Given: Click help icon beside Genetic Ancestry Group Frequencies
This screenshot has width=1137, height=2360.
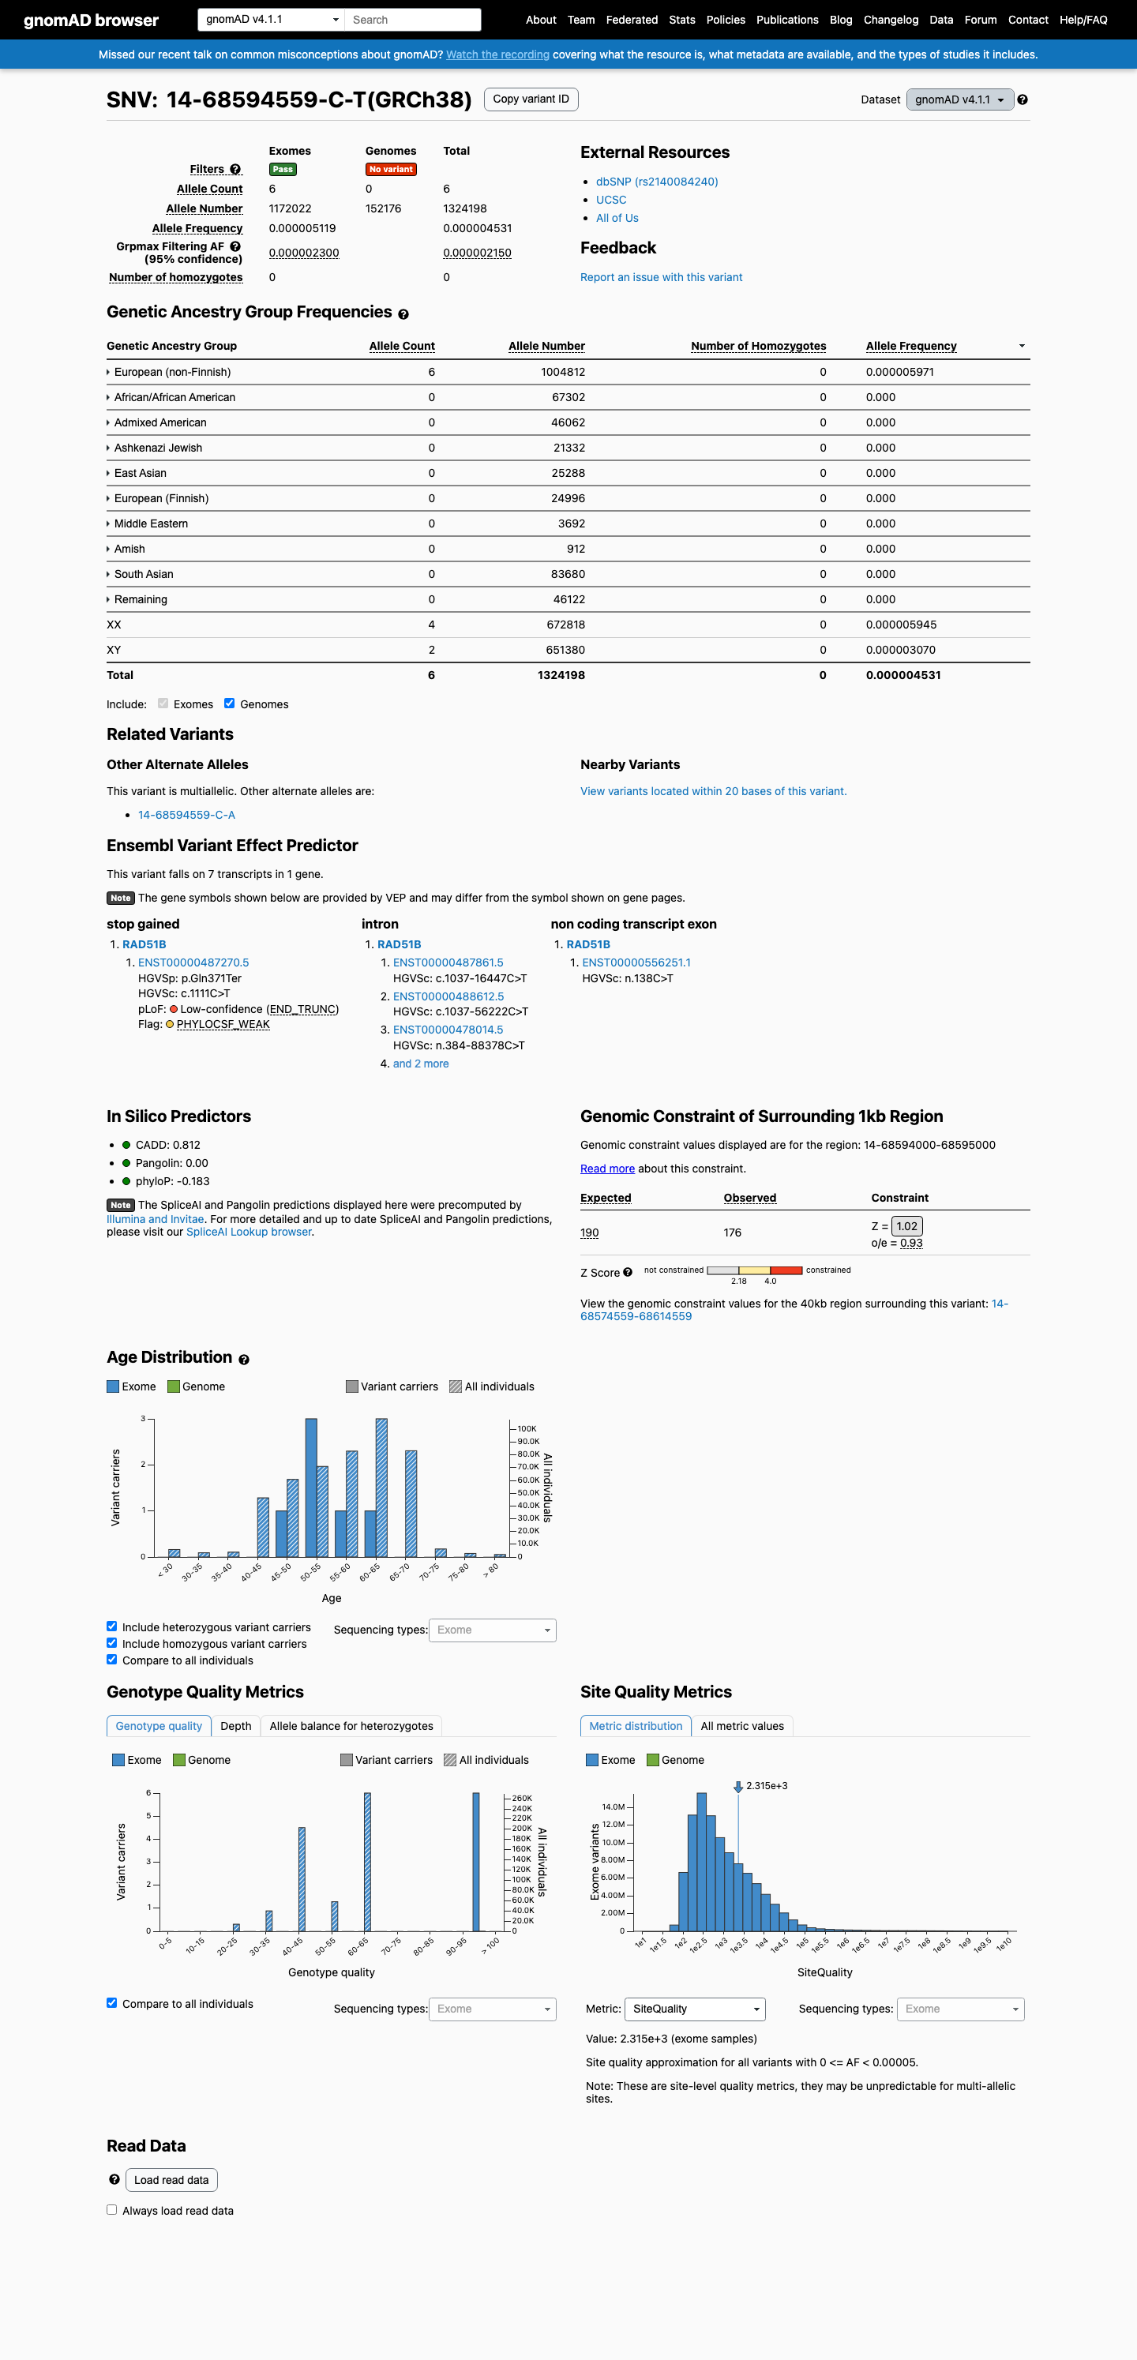Looking at the screenshot, I should point(403,314).
